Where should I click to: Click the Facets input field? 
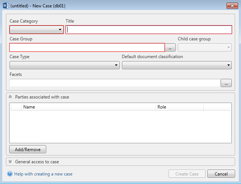(x=115, y=83)
